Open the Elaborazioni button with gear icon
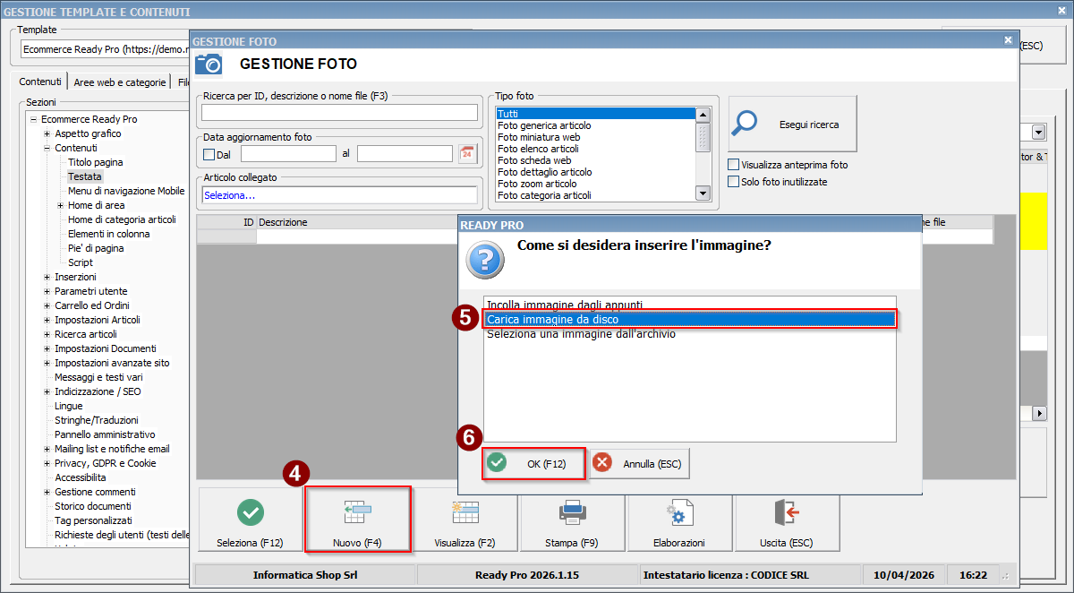This screenshot has height=593, width=1074. pos(679,521)
